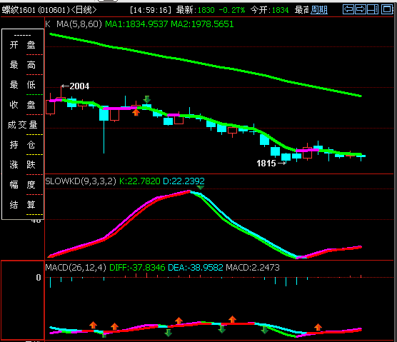Click the last orange up arrow in MACD panel
This screenshot has height=342, width=397.
click(x=318, y=327)
